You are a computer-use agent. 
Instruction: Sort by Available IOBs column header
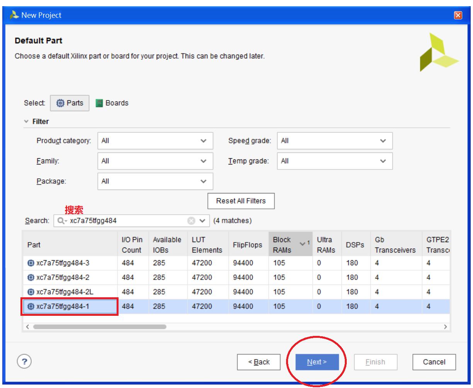168,245
